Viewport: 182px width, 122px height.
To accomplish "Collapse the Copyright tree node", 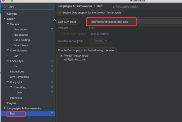I will pos(8,82).
